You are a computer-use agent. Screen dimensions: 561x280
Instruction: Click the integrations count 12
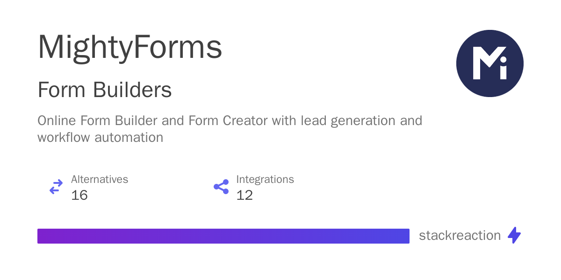click(x=245, y=195)
